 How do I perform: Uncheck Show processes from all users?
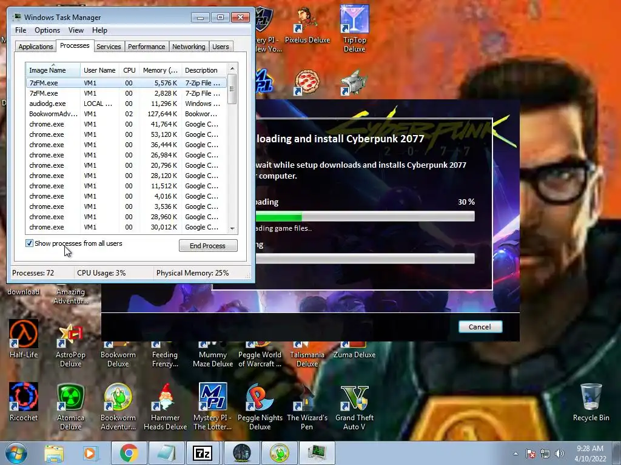(29, 243)
